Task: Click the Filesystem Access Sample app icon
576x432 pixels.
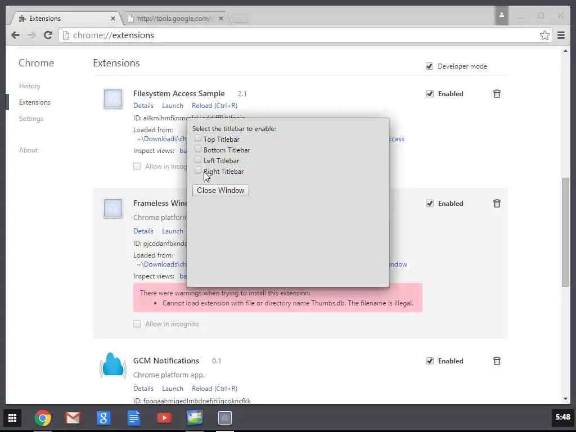Action: click(113, 99)
